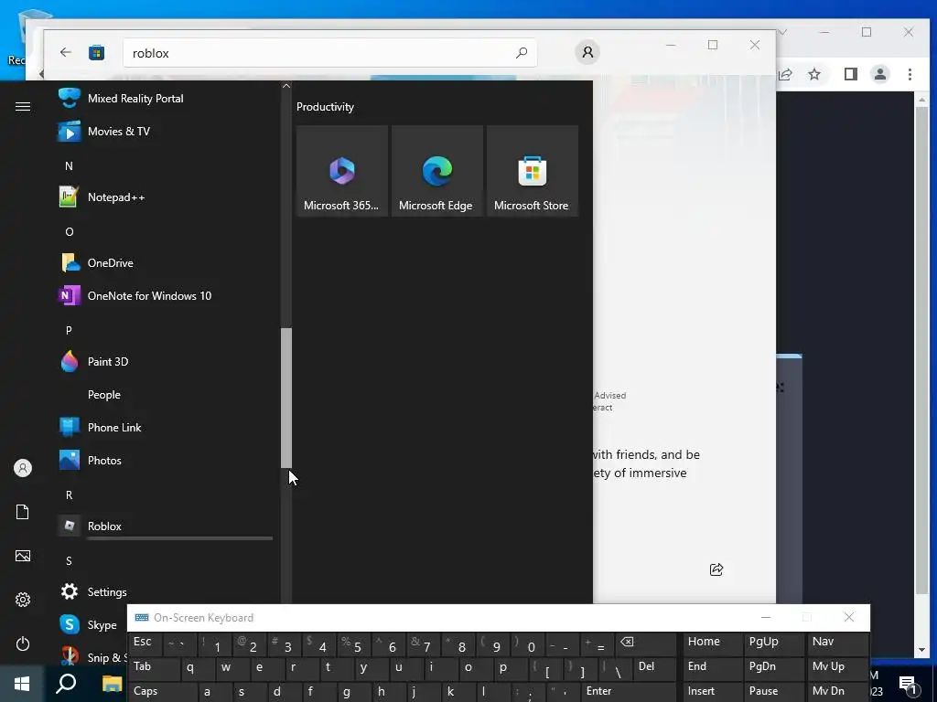Open Mixed Reality Portal from app list
Viewport: 937px width, 702px height.
coord(165,99)
